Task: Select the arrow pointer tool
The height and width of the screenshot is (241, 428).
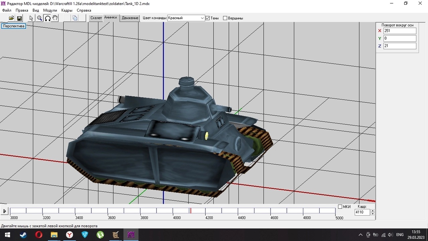Action: [31, 18]
